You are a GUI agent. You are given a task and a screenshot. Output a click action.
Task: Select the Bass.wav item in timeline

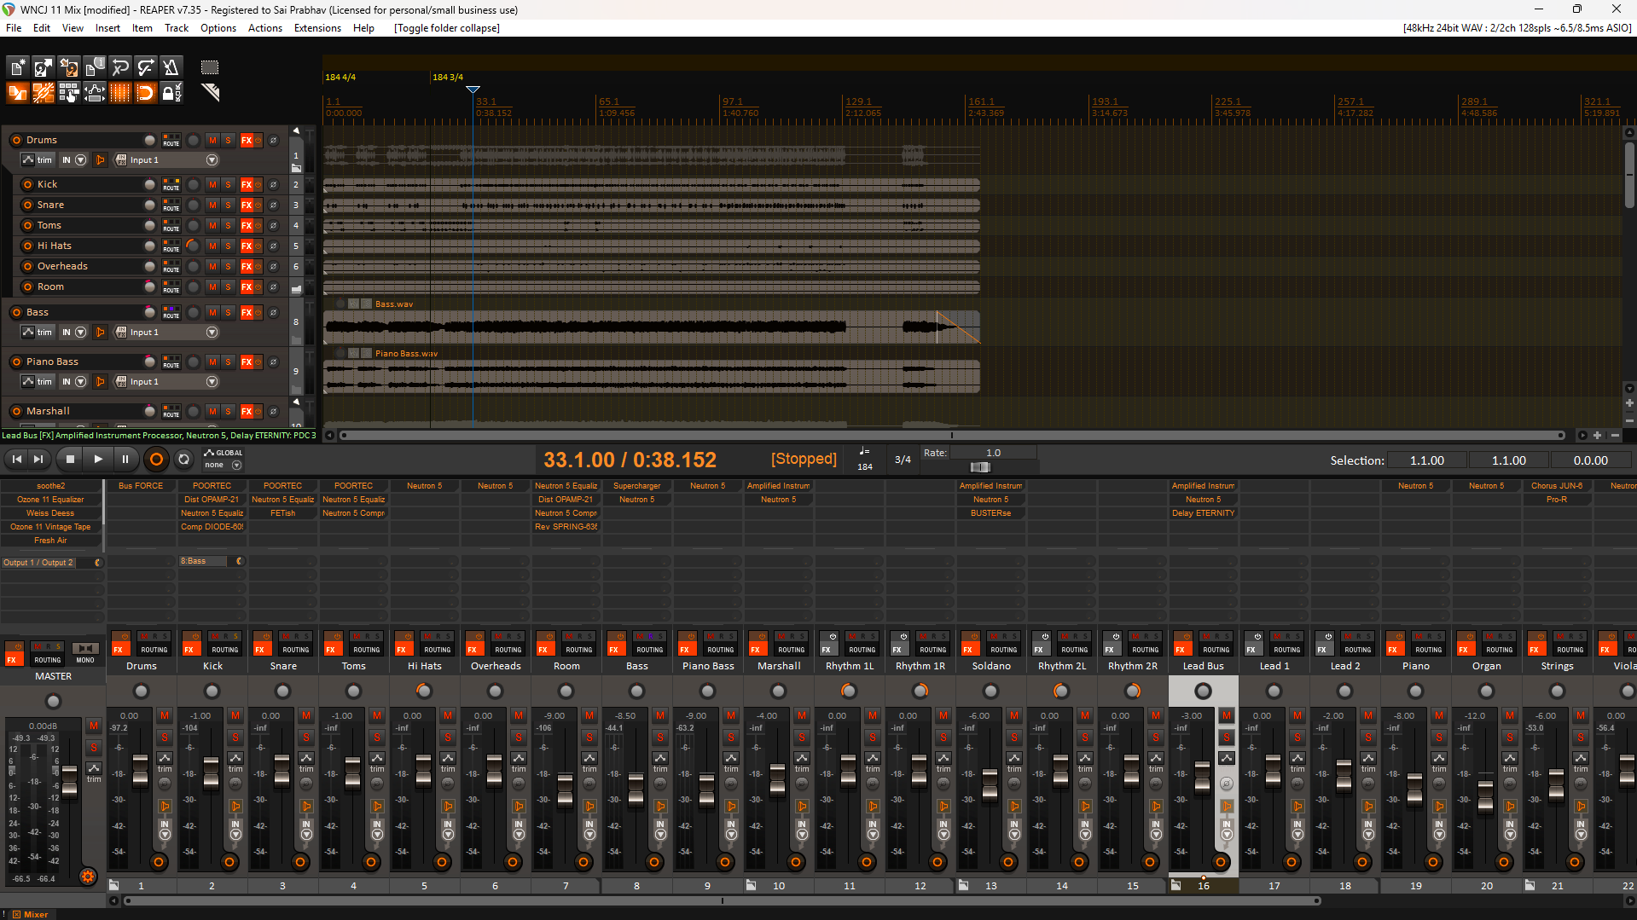[652, 327]
